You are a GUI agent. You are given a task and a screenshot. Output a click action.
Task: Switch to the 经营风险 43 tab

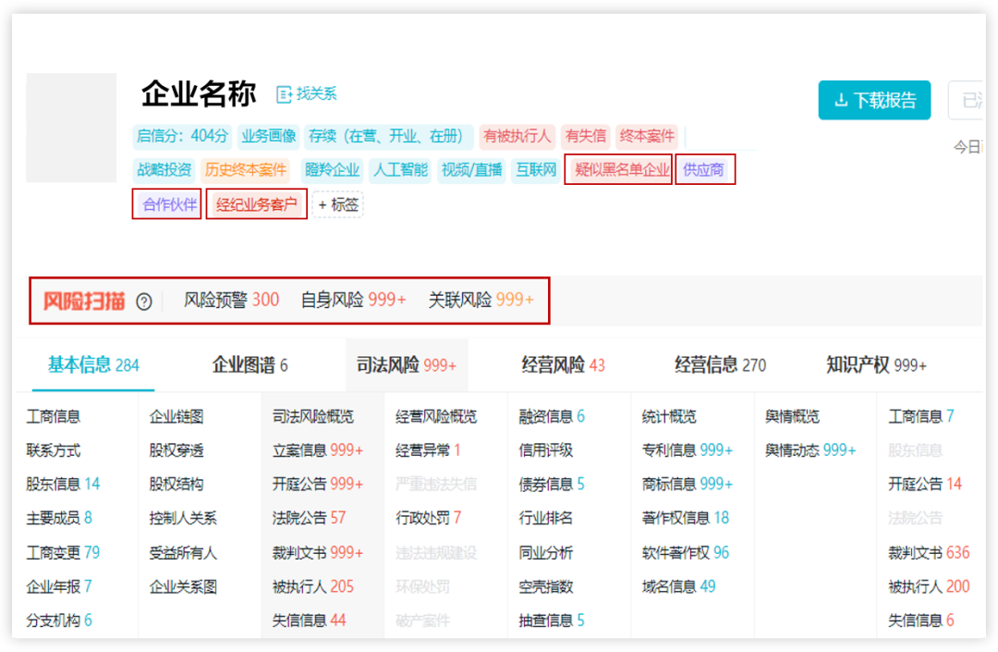[564, 364]
